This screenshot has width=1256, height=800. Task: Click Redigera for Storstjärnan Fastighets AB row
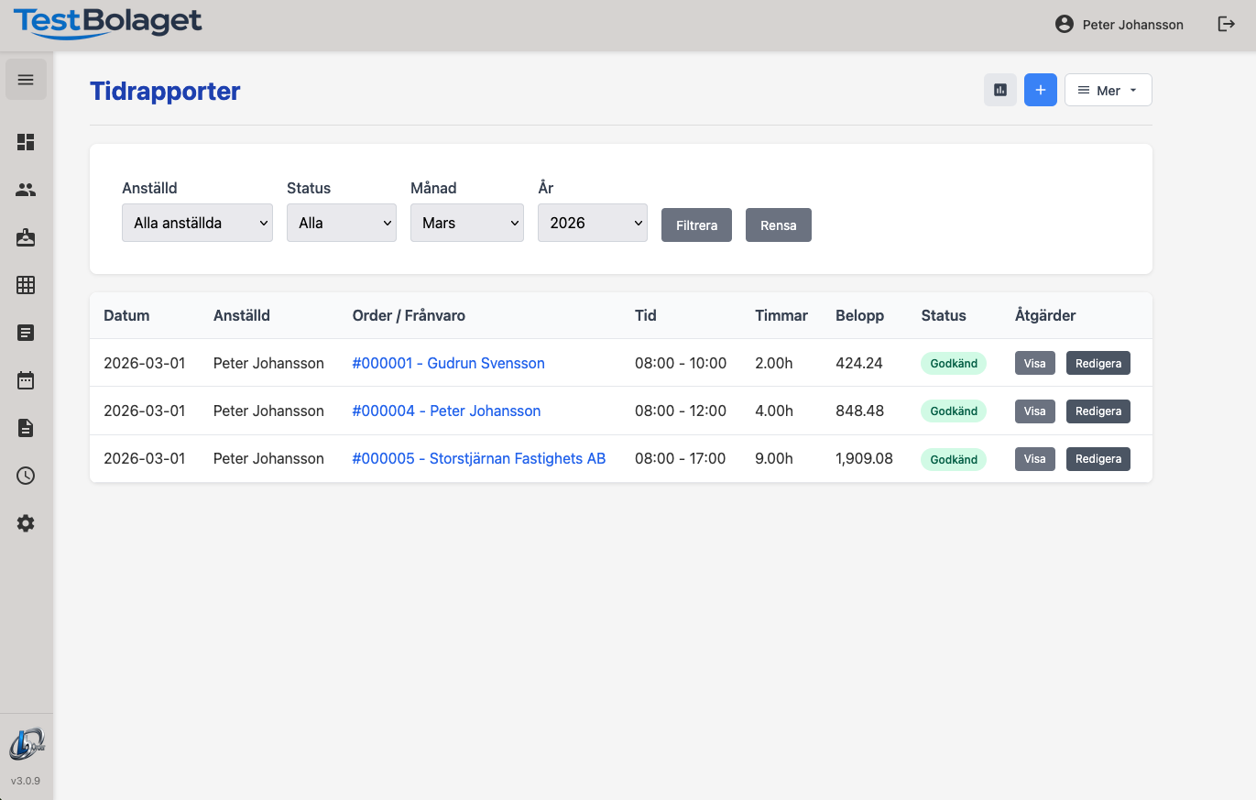[1098, 459]
